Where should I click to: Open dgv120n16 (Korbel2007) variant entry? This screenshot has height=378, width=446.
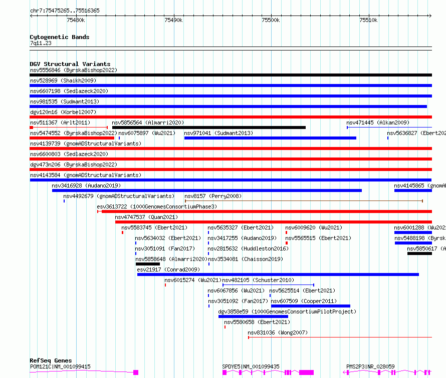point(63,112)
